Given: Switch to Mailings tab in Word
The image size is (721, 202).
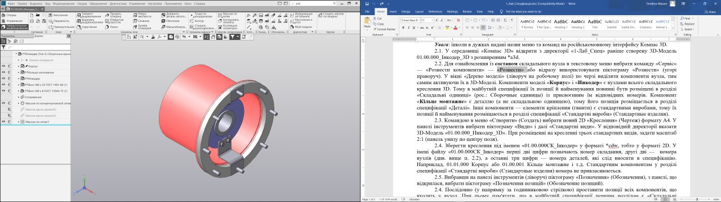Looking at the screenshot, I should pyautogui.click(x=452, y=12).
